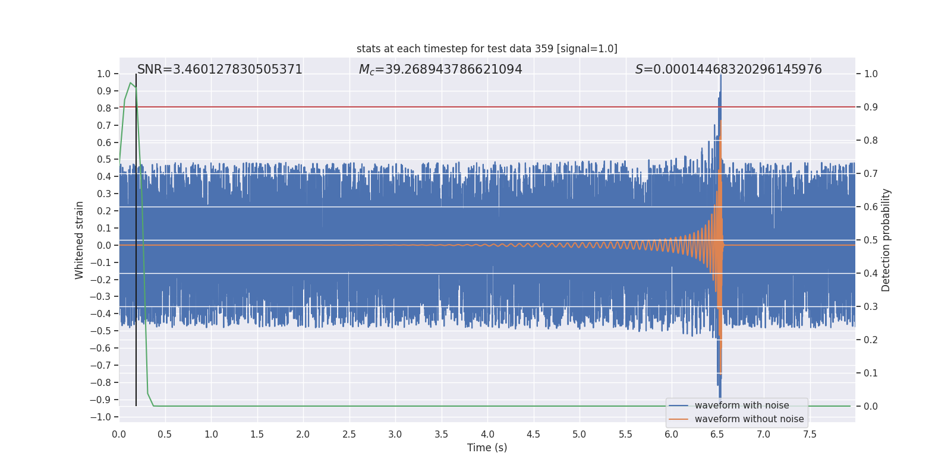The width and height of the screenshot is (951, 475).
Task: Click the 'waveform with noise' legend label
Action: pyautogui.click(x=742, y=406)
